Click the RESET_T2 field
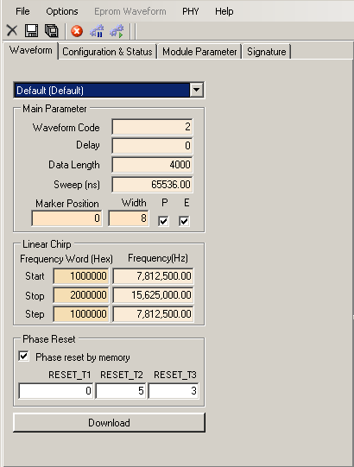The image size is (354, 467). (121, 391)
